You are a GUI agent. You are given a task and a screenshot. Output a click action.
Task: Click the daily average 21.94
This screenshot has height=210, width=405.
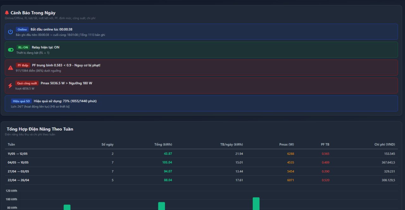[x=239, y=154]
